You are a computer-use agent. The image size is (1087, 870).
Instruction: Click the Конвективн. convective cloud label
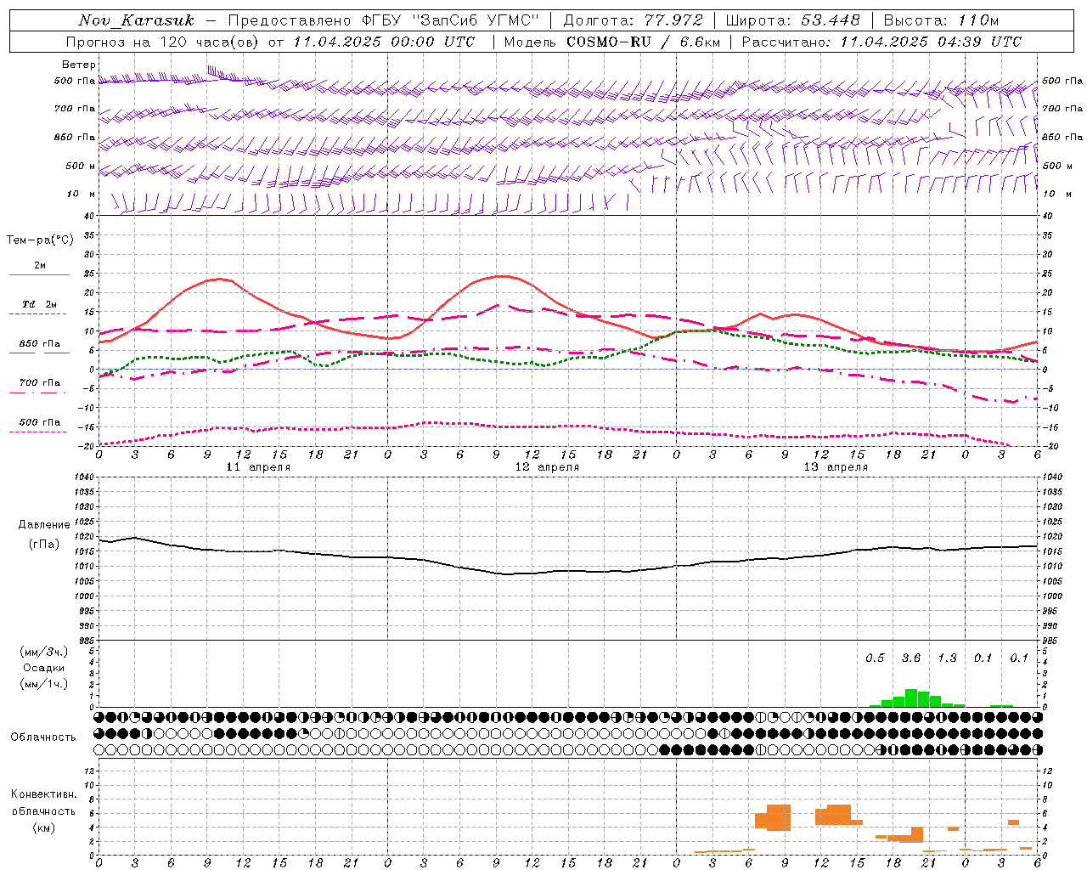pyautogui.click(x=43, y=794)
